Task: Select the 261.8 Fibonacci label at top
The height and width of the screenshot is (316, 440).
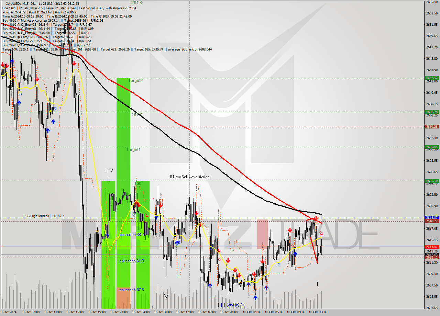Action: point(136,2)
